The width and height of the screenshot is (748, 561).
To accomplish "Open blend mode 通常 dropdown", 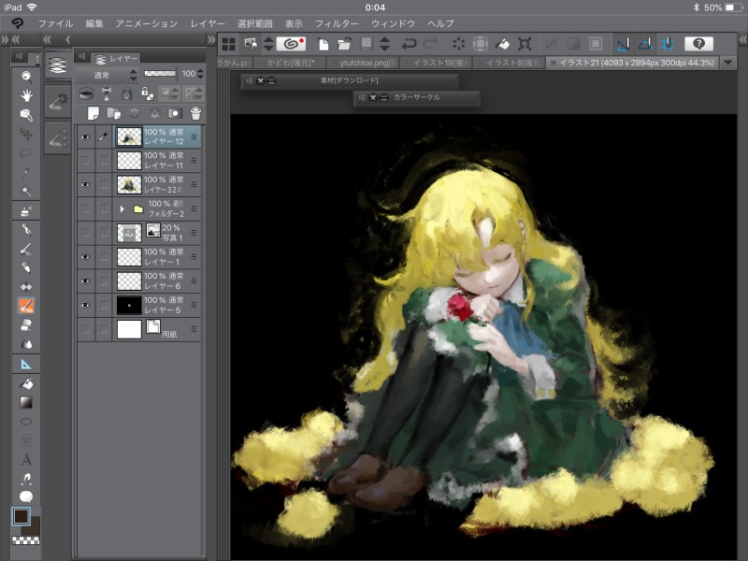I will [108, 75].
